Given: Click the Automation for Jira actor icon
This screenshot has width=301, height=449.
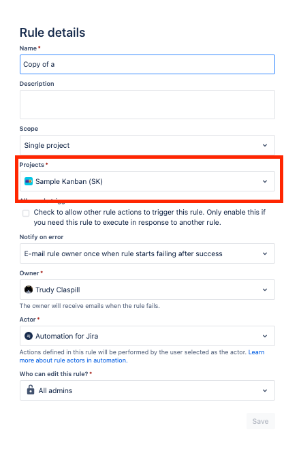Looking at the screenshot, I should 29,336.
